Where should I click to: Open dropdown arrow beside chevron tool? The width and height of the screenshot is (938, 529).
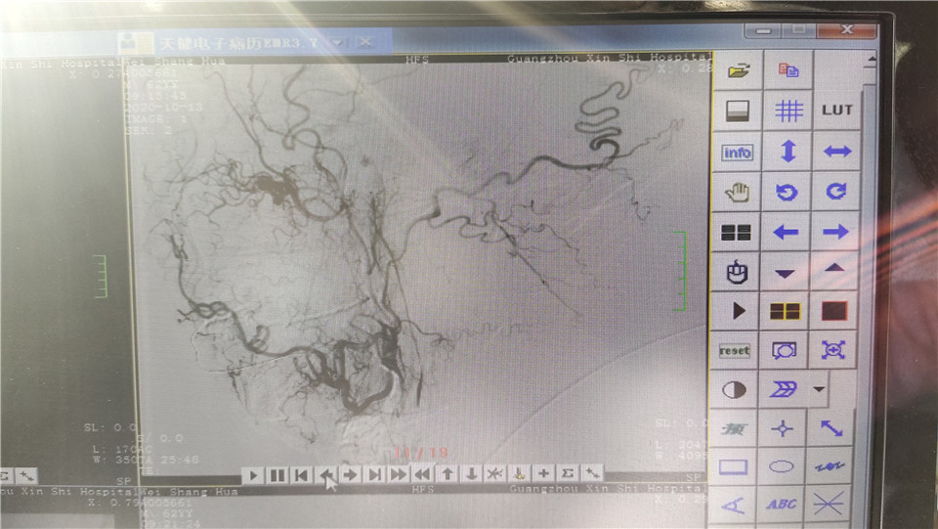(x=819, y=389)
